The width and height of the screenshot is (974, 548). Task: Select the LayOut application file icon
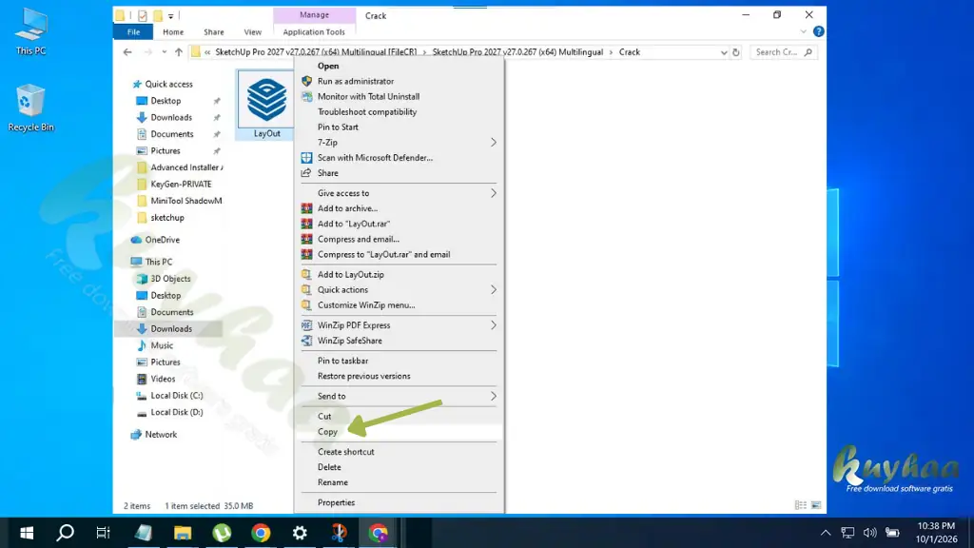tap(266, 101)
